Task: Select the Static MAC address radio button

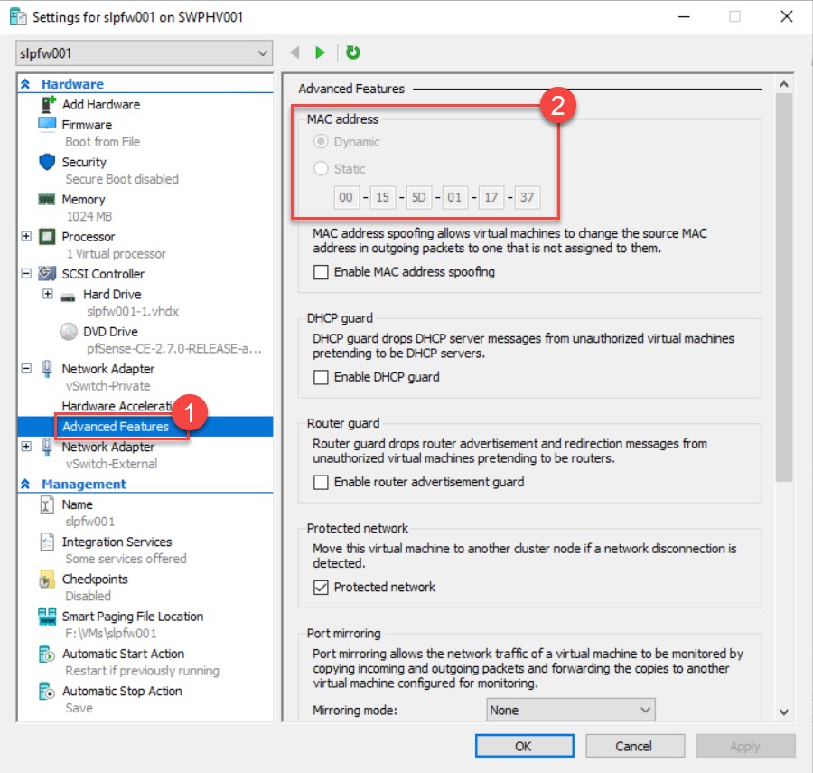Action: 321,169
